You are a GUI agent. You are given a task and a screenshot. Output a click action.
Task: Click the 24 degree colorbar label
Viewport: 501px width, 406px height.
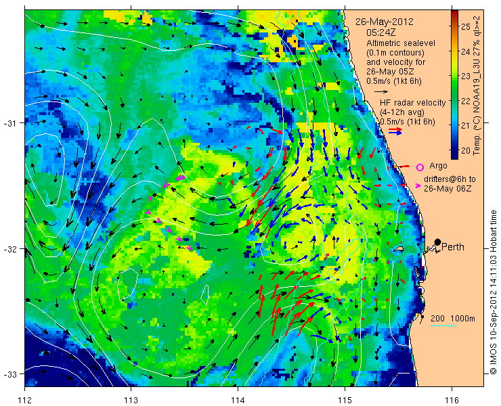click(x=466, y=51)
